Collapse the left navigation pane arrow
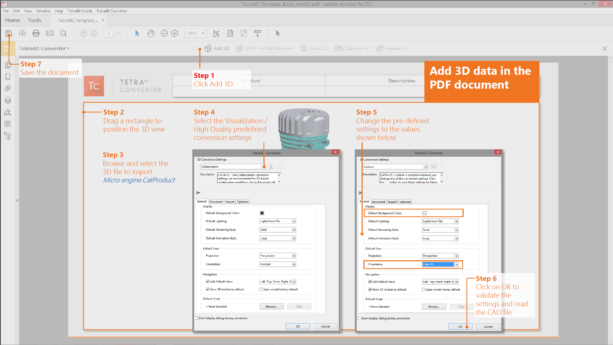The image size is (613, 345). pos(17,200)
